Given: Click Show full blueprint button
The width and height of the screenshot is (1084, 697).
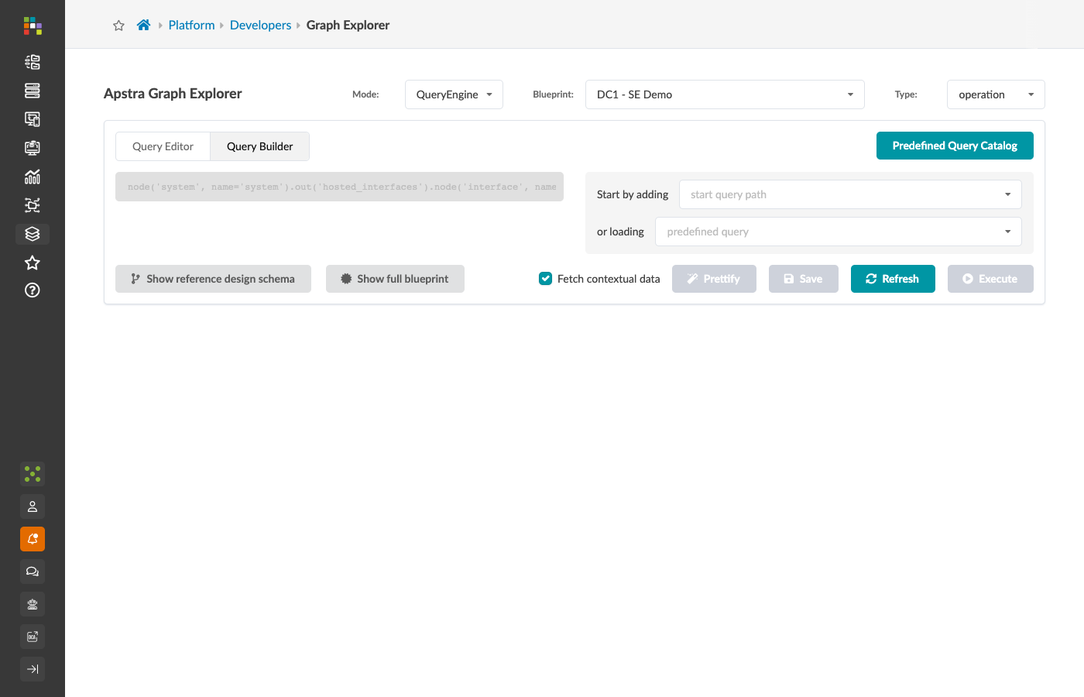Looking at the screenshot, I should point(395,279).
